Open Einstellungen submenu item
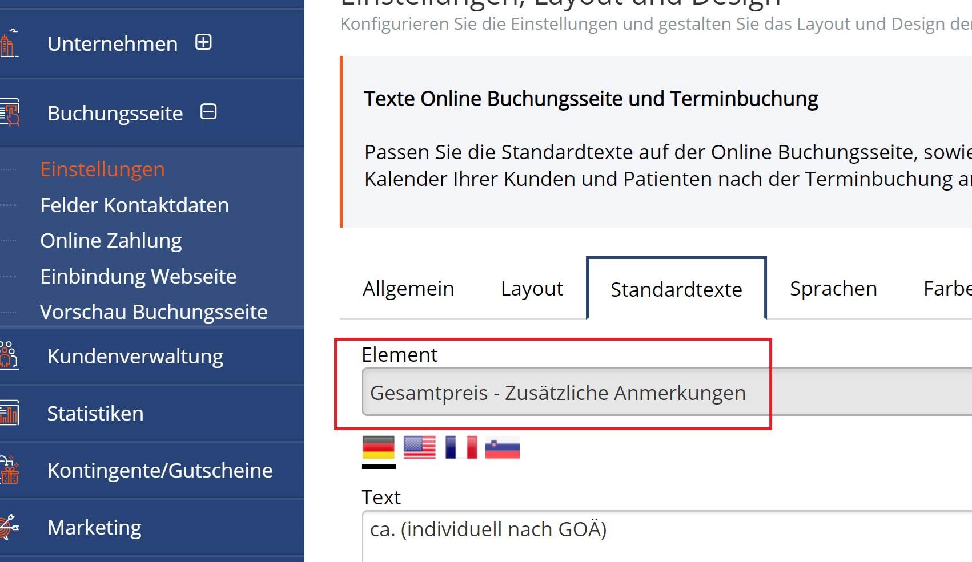 pos(102,169)
